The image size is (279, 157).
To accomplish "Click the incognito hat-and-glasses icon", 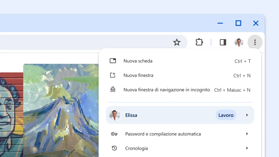I will (x=113, y=89).
